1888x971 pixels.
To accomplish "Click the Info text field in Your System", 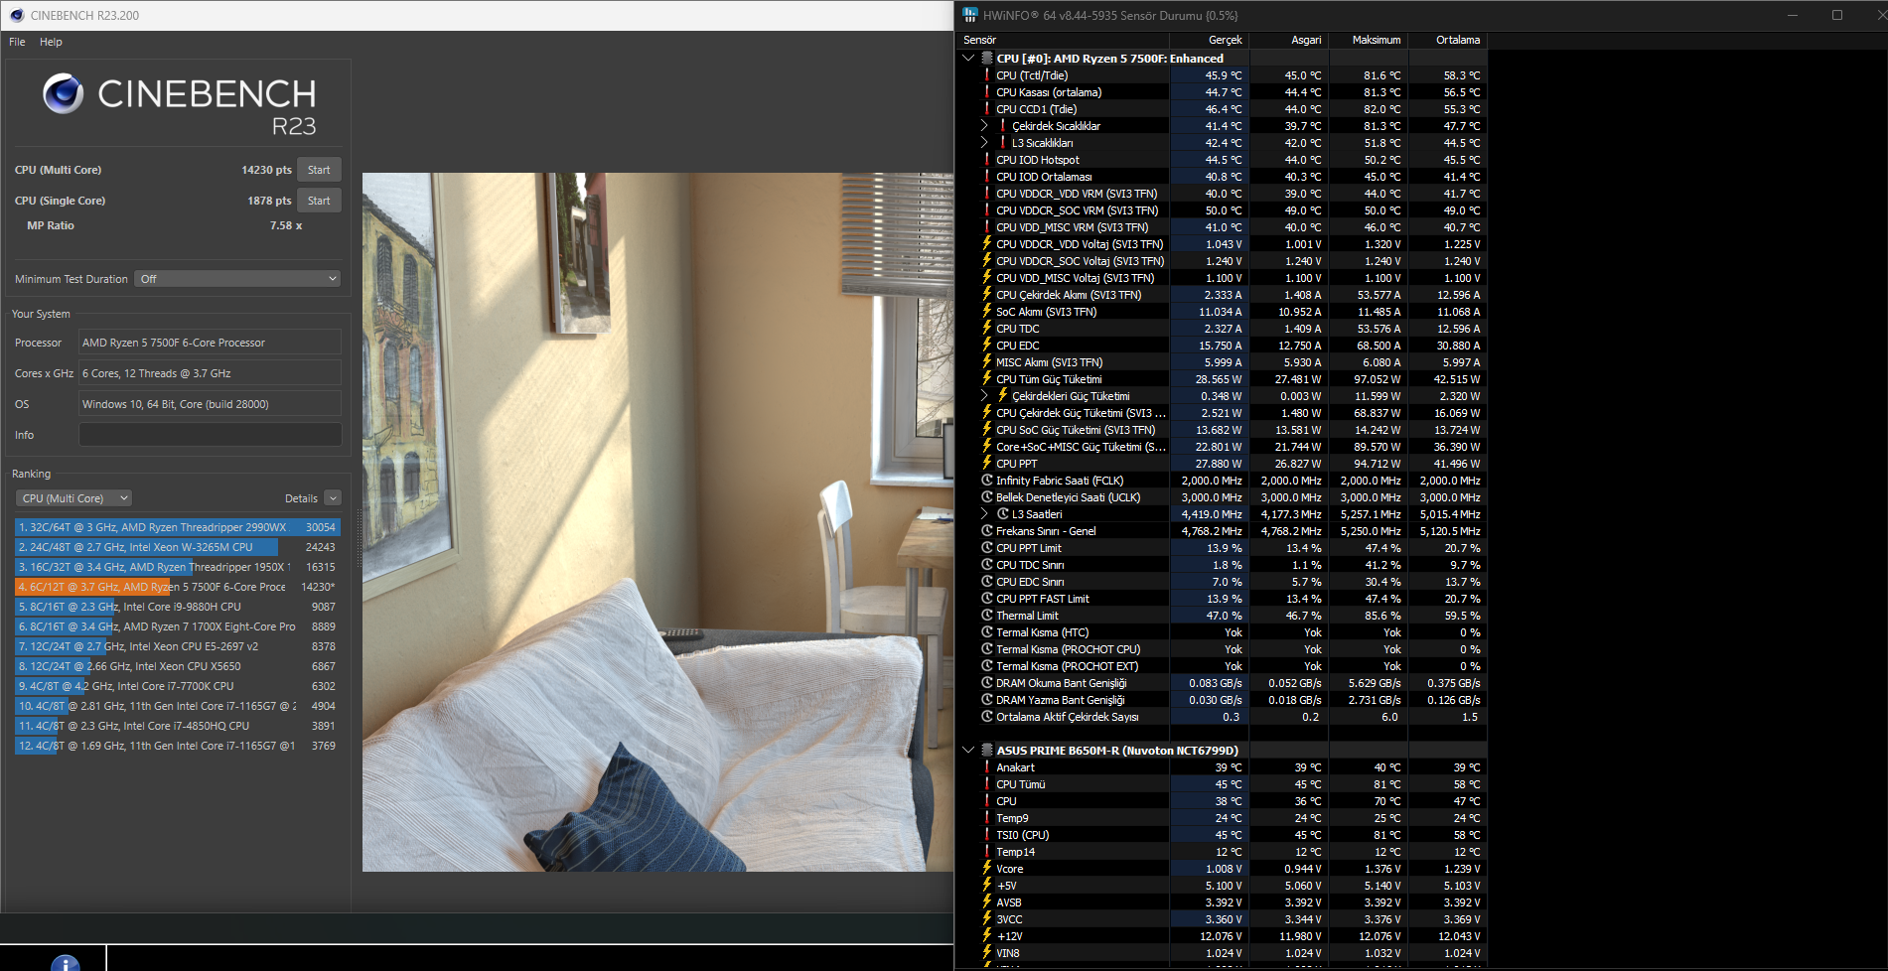I will click(211, 435).
